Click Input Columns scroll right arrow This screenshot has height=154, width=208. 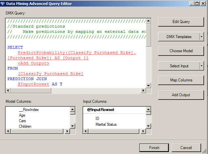143,131
